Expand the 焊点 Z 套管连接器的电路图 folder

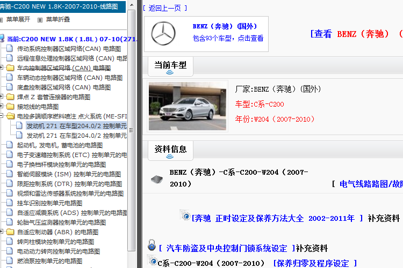1,96
